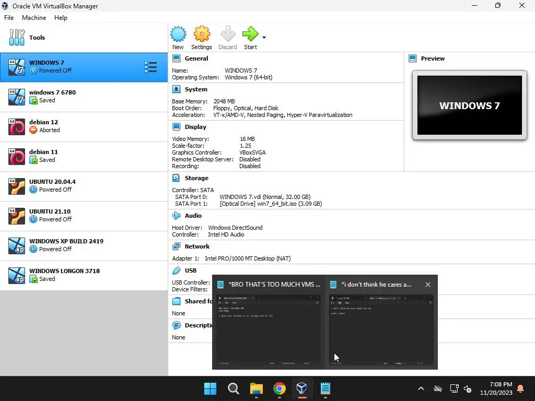The height and width of the screenshot is (401, 535).
Task: Open the WINDOWS 7 machine tools menu icon
Action: pyautogui.click(x=150, y=67)
